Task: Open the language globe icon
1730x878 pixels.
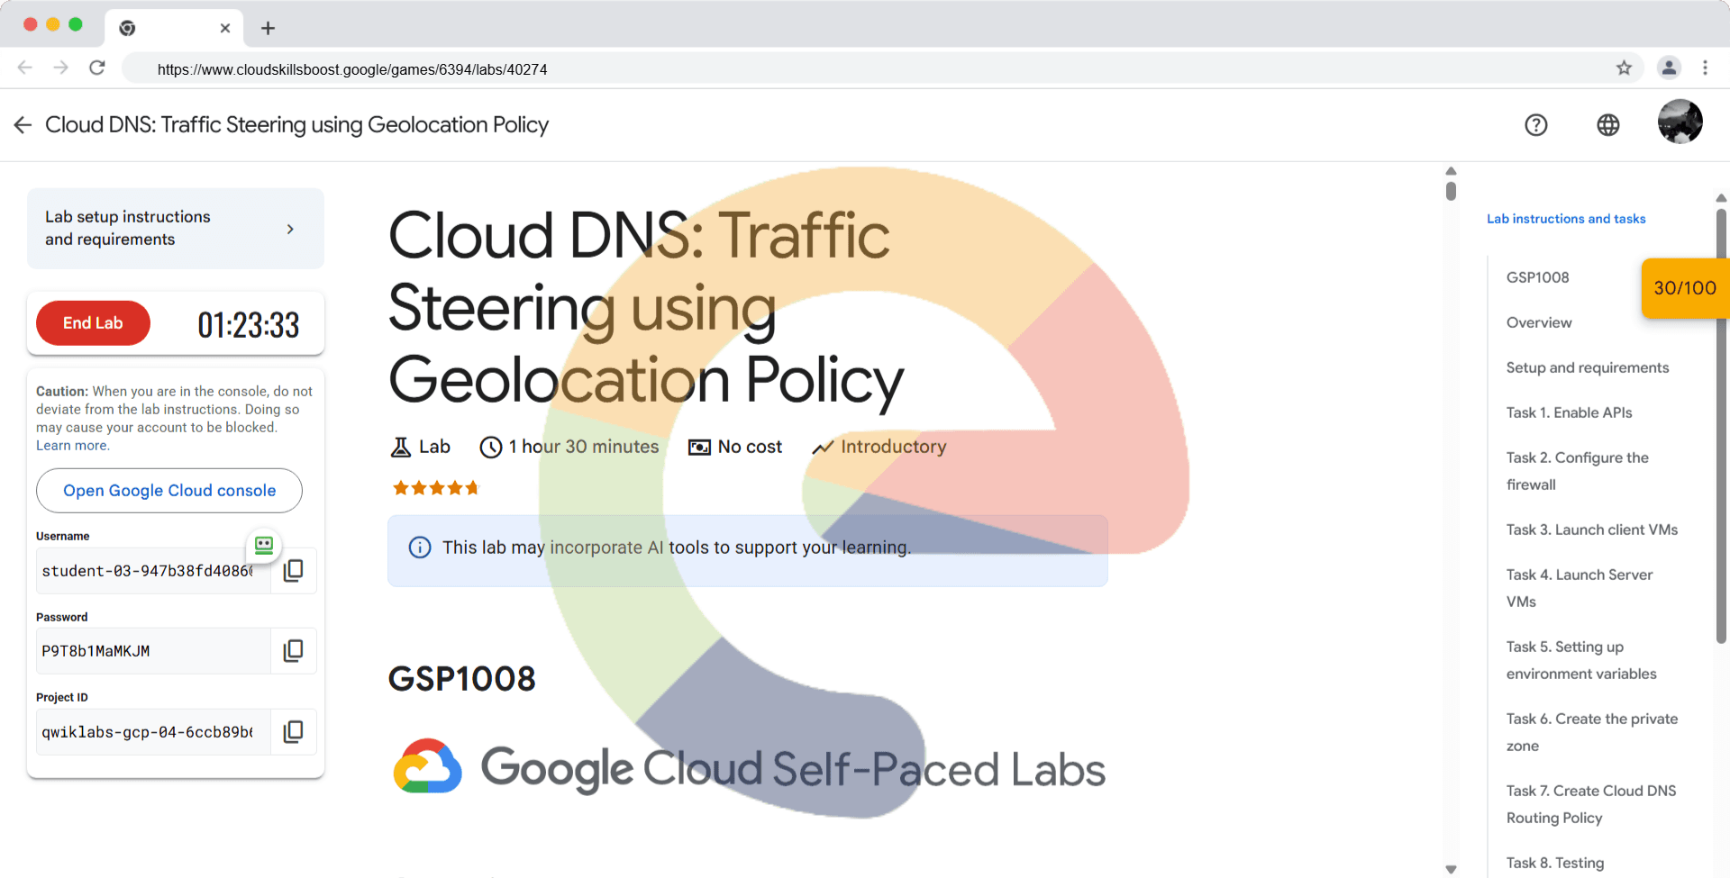Action: (1608, 125)
